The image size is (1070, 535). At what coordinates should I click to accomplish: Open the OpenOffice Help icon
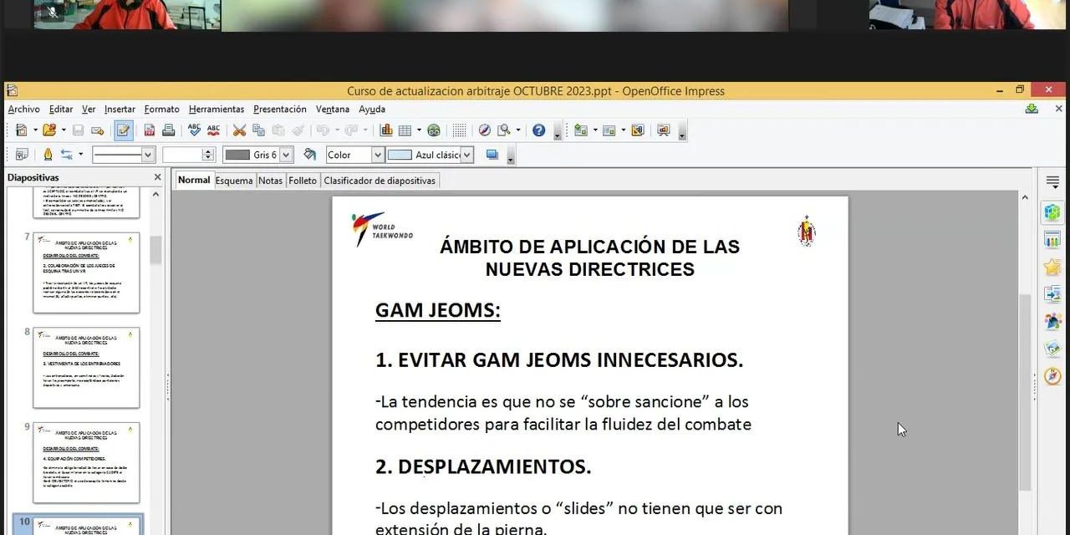pyautogui.click(x=538, y=130)
